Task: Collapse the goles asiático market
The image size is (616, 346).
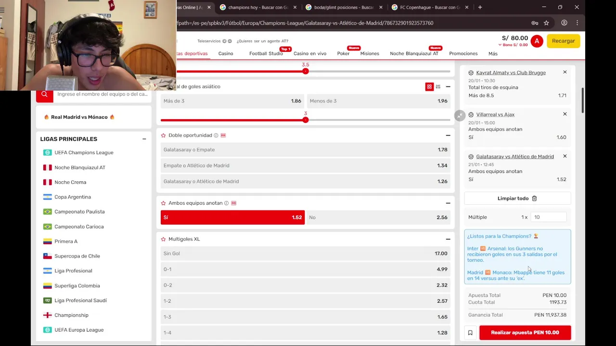Action: (448, 86)
